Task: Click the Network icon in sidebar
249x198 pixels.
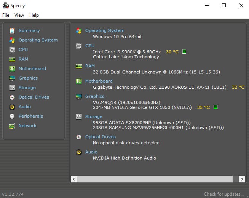Action: point(12,126)
